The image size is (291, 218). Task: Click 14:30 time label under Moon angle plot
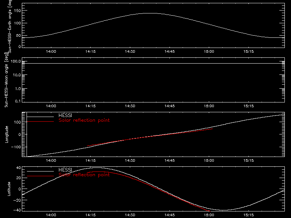(130, 106)
